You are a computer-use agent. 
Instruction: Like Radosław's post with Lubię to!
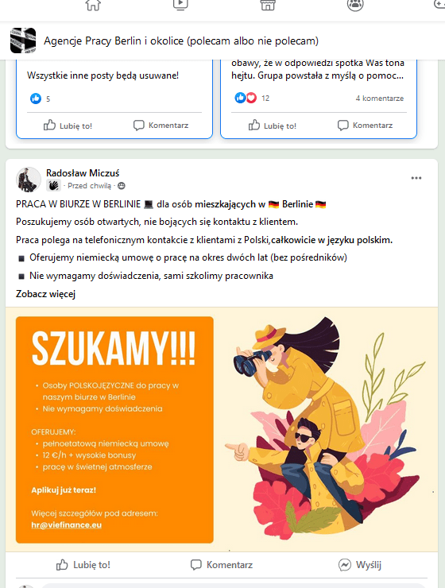tap(83, 565)
